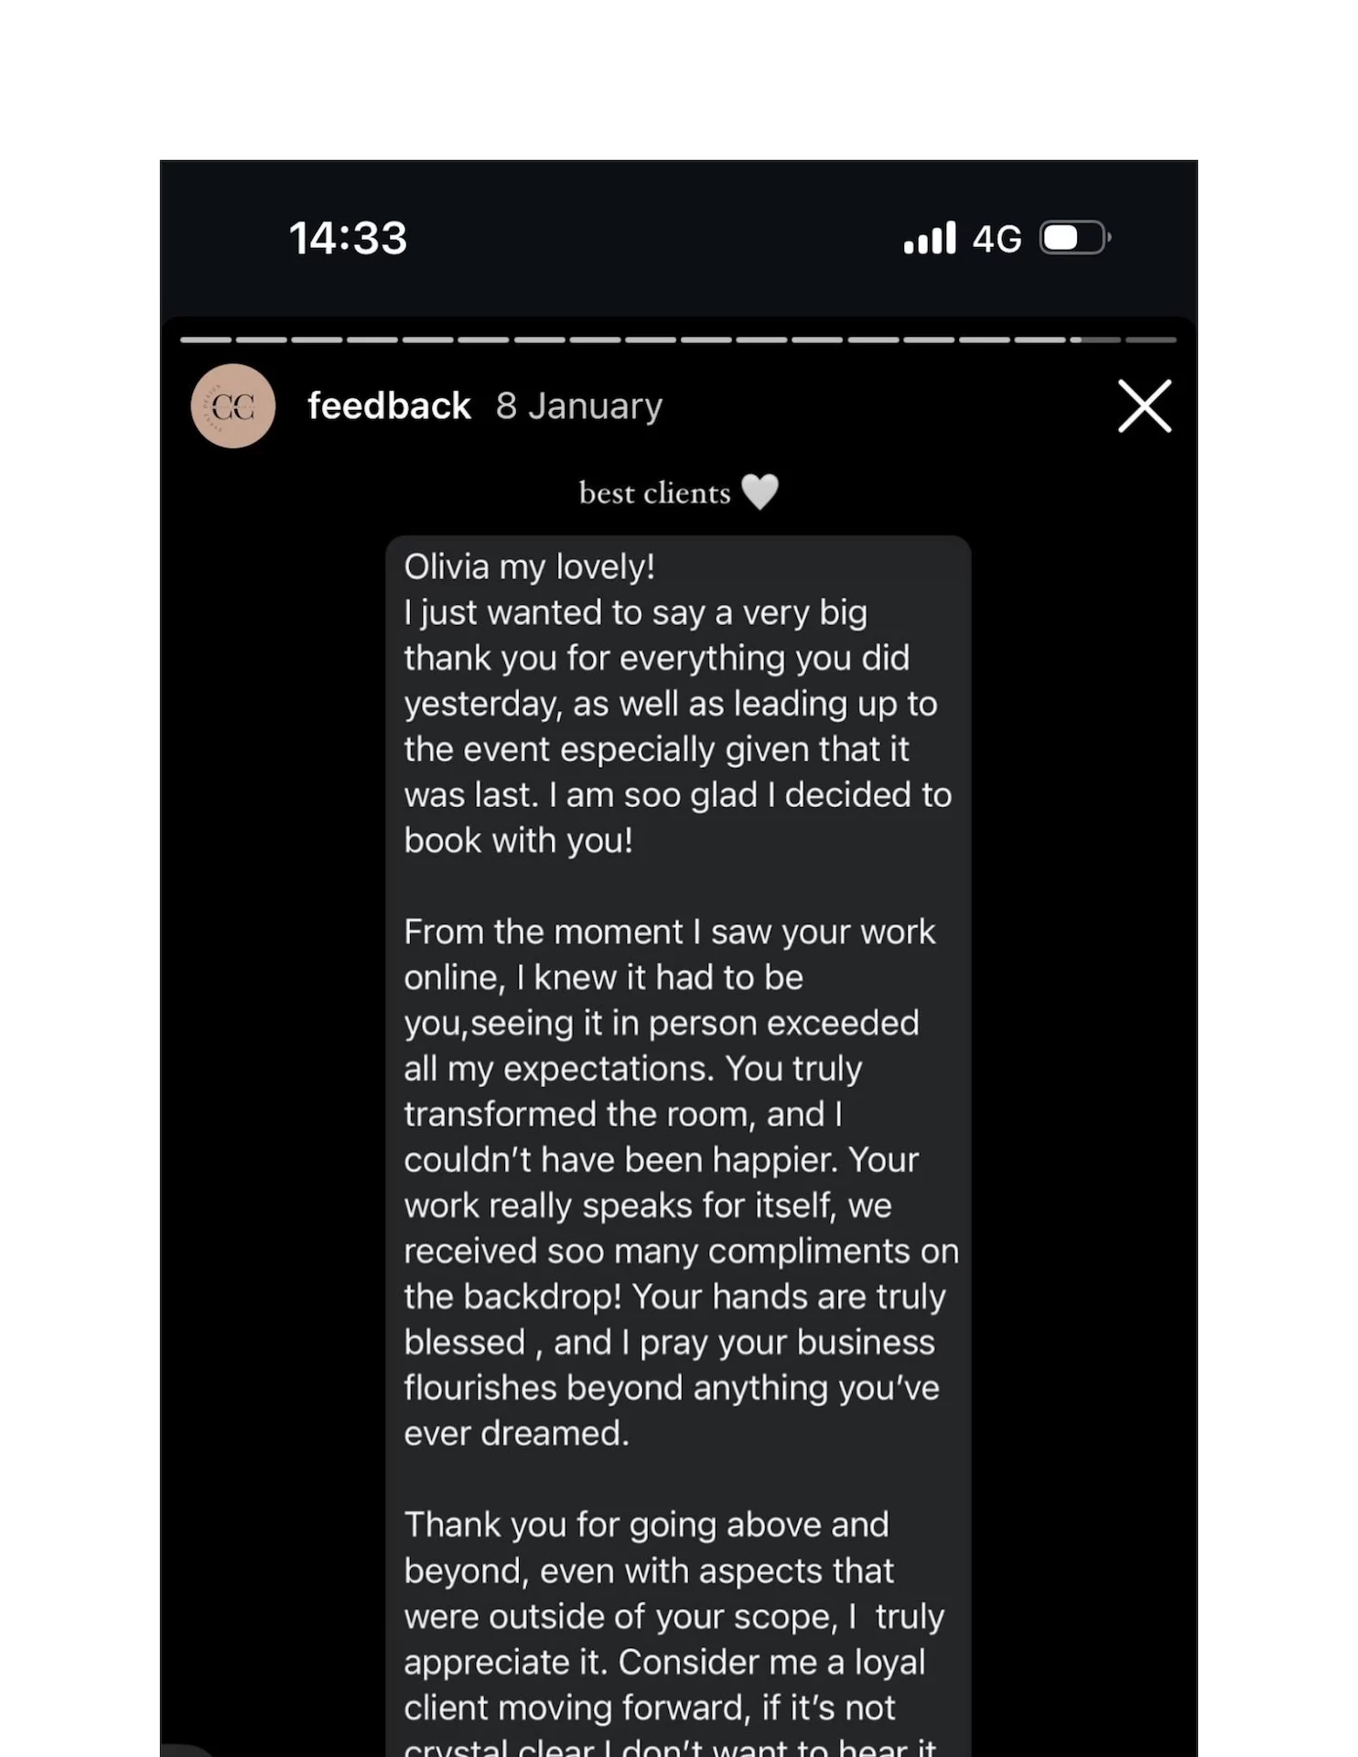Tap the "Consider me a loyal" line
Image resolution: width=1358 pixels, height=1757 pixels.
click(x=771, y=1662)
